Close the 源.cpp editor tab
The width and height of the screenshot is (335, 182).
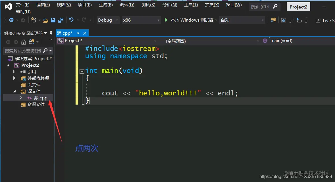pos(85,33)
